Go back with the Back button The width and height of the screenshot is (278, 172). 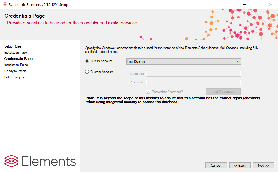[240, 166]
